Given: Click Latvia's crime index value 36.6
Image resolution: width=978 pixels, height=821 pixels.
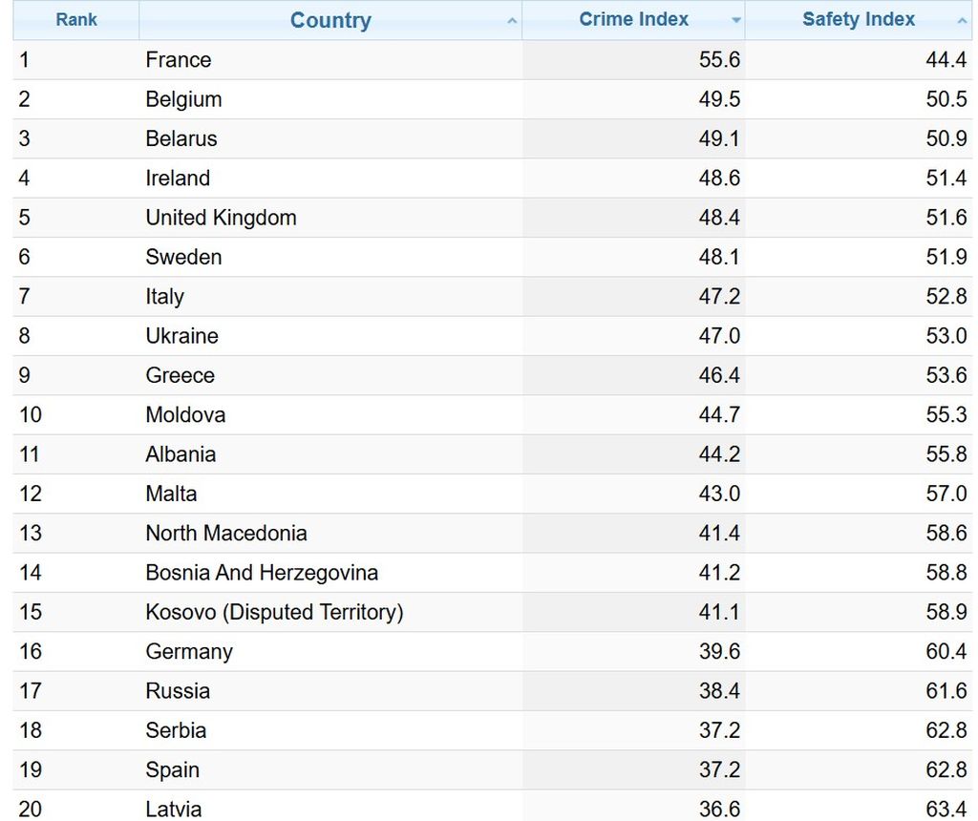Looking at the screenshot, I should click(719, 809).
